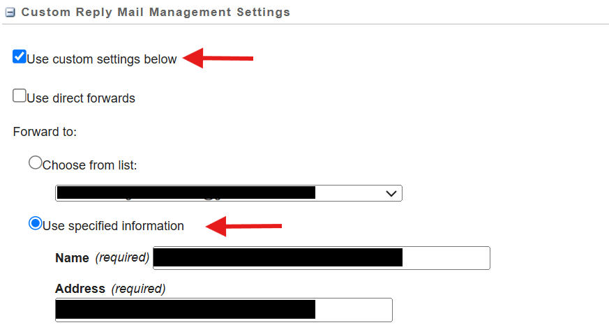The height and width of the screenshot is (325, 609).
Task: Click the Use direct forwards label text
Action: pos(81,98)
